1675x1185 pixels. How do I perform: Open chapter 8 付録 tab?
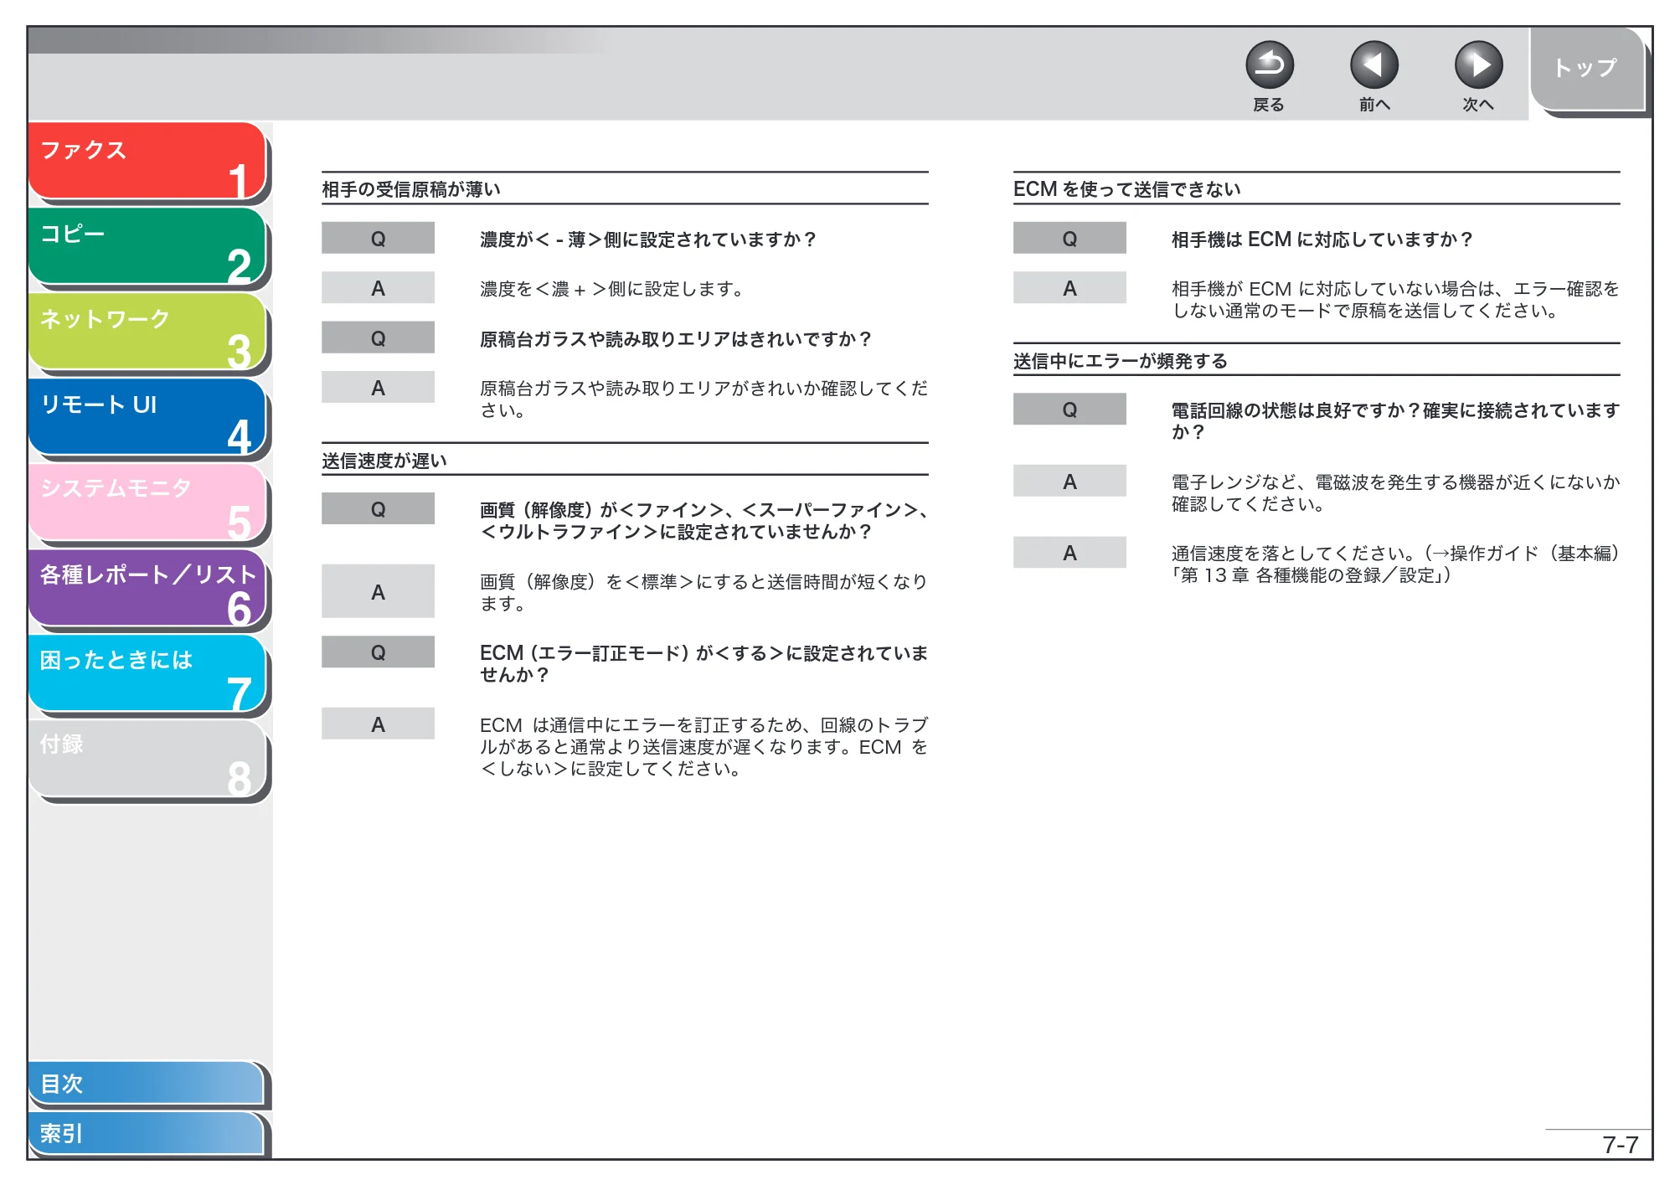[x=147, y=759]
